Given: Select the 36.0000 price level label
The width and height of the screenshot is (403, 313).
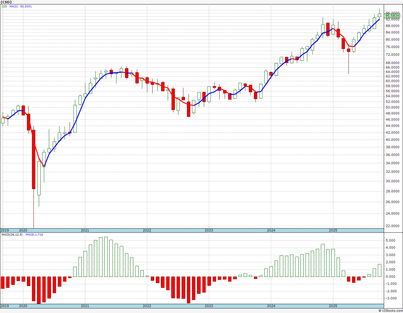Looking at the screenshot, I should tap(393, 155).
